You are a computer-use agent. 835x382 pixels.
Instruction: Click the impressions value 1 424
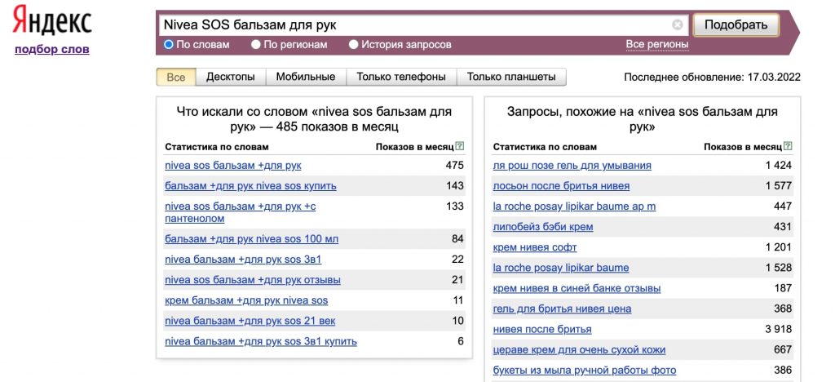pos(779,166)
